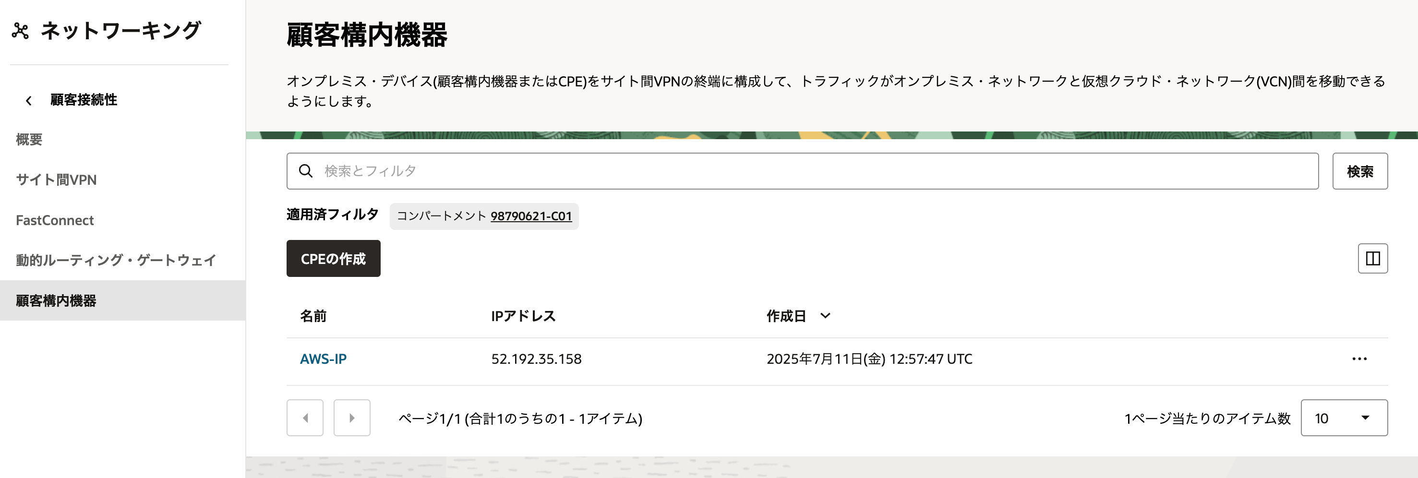Select 顧客構内機器 in the sidebar

(x=123, y=300)
